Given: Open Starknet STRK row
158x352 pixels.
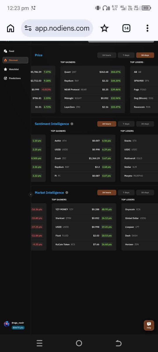Looking at the screenshot, I should (x=84, y=218).
